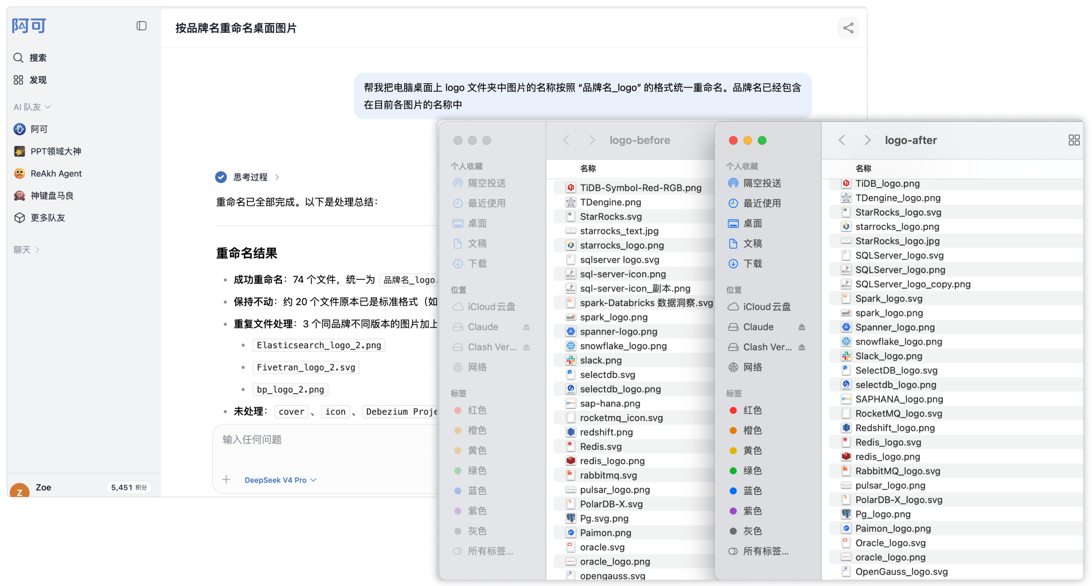Image resolution: width=1092 pixels, height=586 pixels.
Task: Go forward in logo-before Finder window
Action: pyautogui.click(x=592, y=140)
